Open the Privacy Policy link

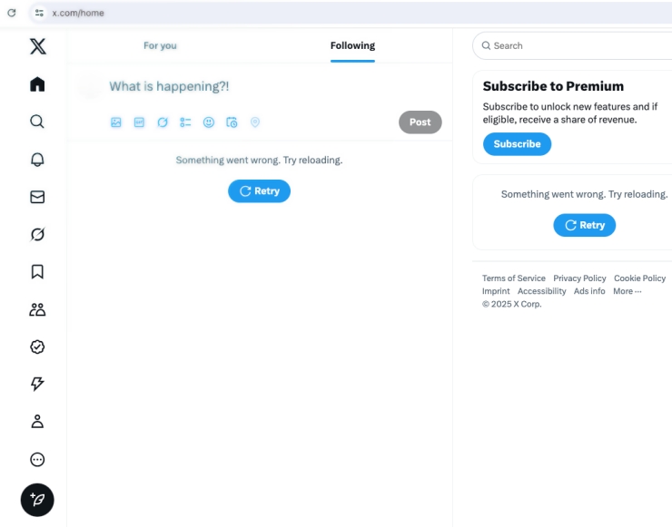pos(579,278)
